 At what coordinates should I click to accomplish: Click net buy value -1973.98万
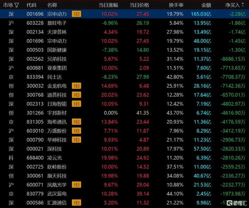(x=233, y=194)
